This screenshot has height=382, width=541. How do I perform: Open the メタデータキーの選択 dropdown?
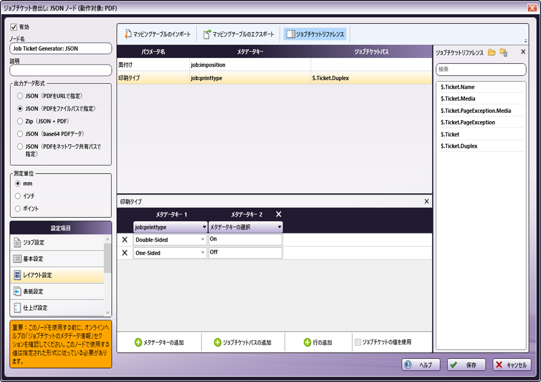point(246,227)
